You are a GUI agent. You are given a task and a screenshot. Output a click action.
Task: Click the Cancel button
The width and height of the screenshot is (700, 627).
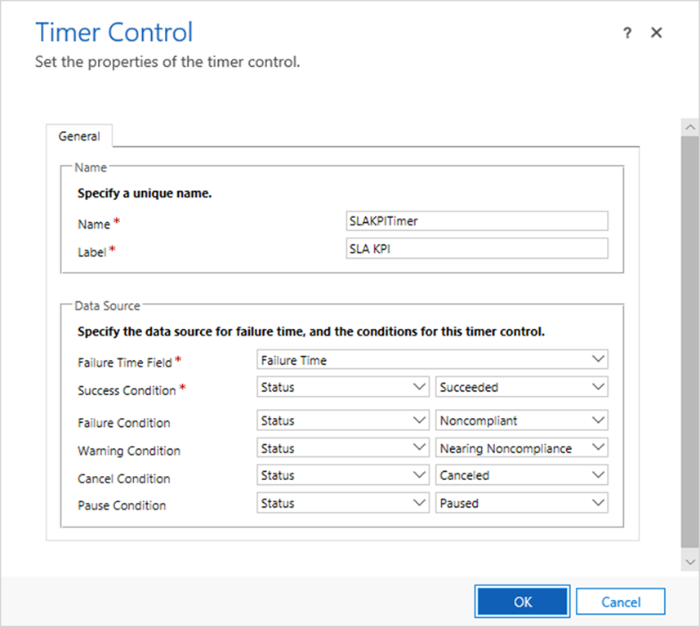pyautogui.click(x=620, y=602)
